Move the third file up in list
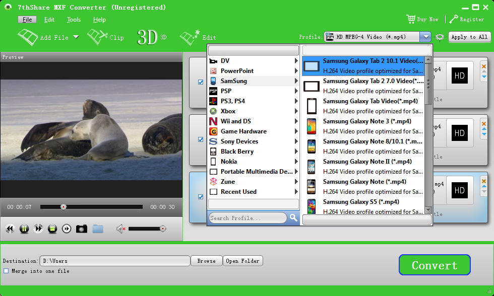The height and width of the screenshot is (296, 494). tap(484, 187)
